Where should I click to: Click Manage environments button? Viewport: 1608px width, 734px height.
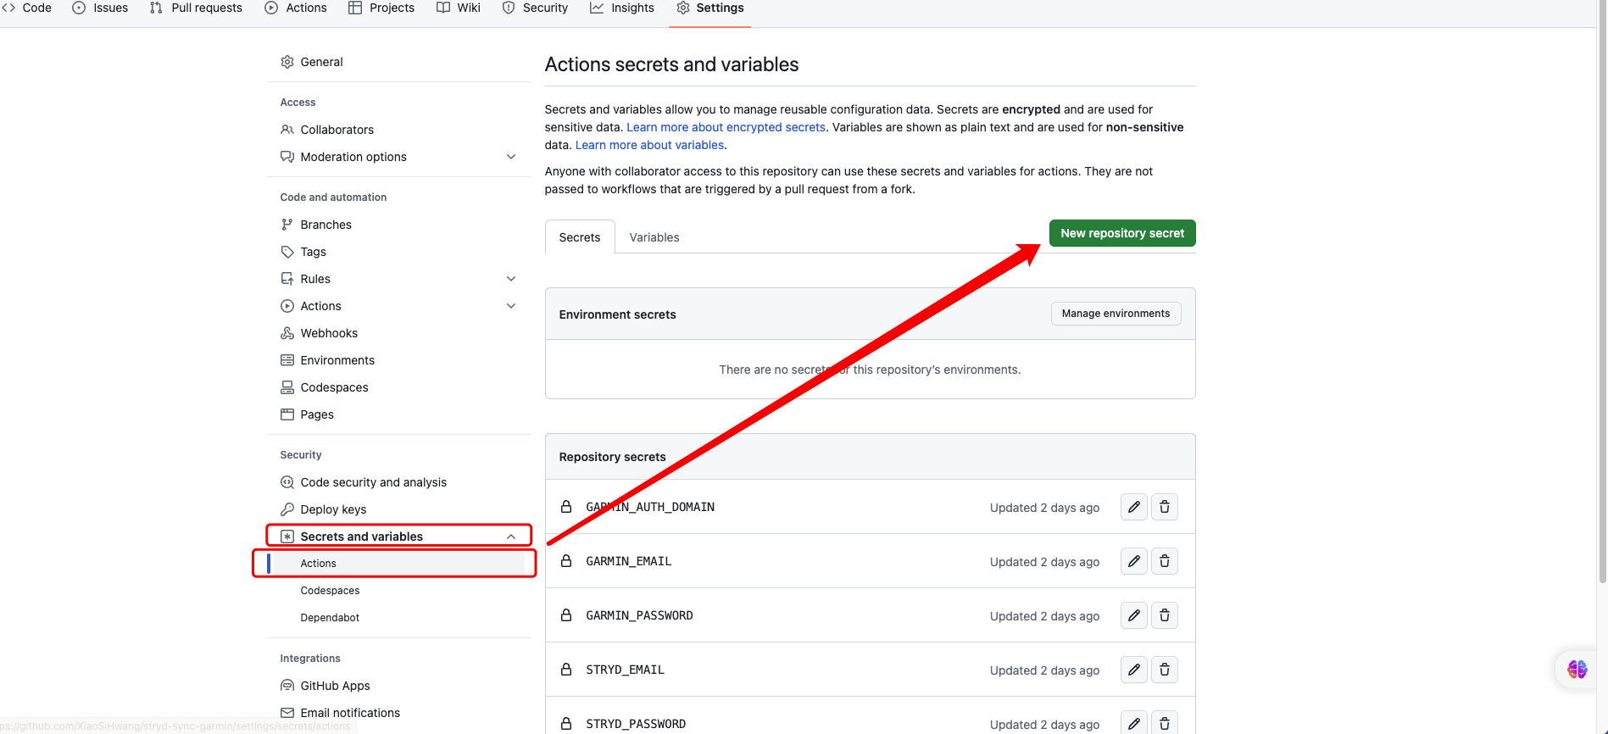[x=1116, y=314]
